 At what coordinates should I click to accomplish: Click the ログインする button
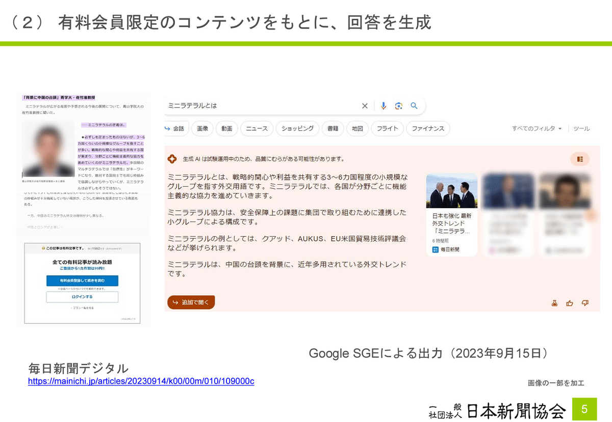(x=82, y=296)
